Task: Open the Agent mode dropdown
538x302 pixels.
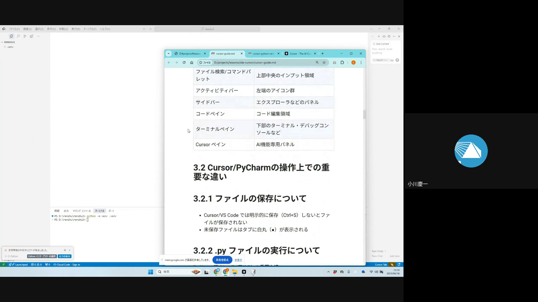Action: point(380,60)
